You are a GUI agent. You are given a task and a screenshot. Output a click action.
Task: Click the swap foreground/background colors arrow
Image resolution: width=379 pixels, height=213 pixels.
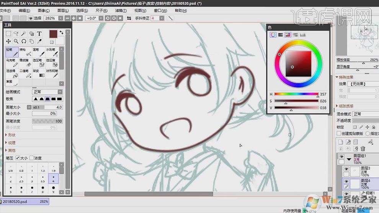61,32
